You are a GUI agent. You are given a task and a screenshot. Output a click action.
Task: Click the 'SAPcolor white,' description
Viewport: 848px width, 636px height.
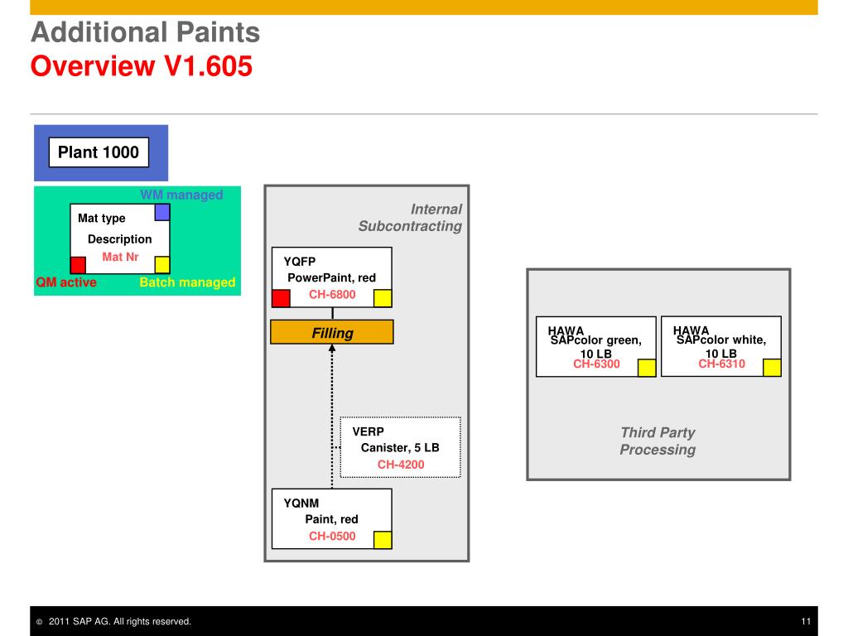[x=721, y=340]
